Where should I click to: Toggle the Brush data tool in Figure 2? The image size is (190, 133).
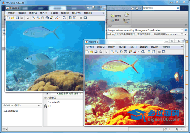point(135,52)
